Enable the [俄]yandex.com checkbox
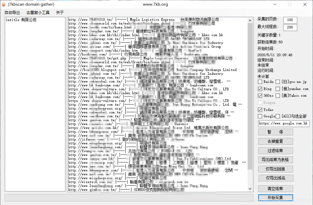This screenshot has height=205, width=313. 278,89
